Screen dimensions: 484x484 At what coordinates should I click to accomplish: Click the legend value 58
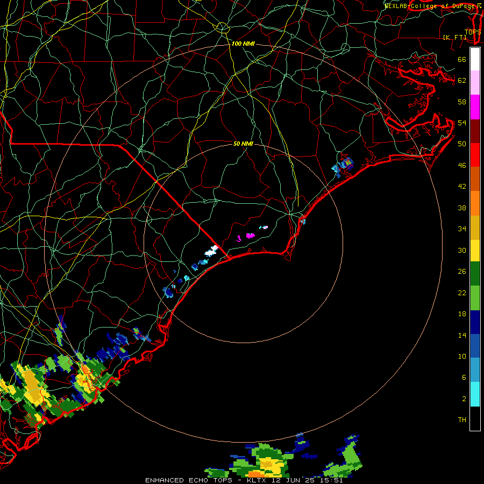462,102
